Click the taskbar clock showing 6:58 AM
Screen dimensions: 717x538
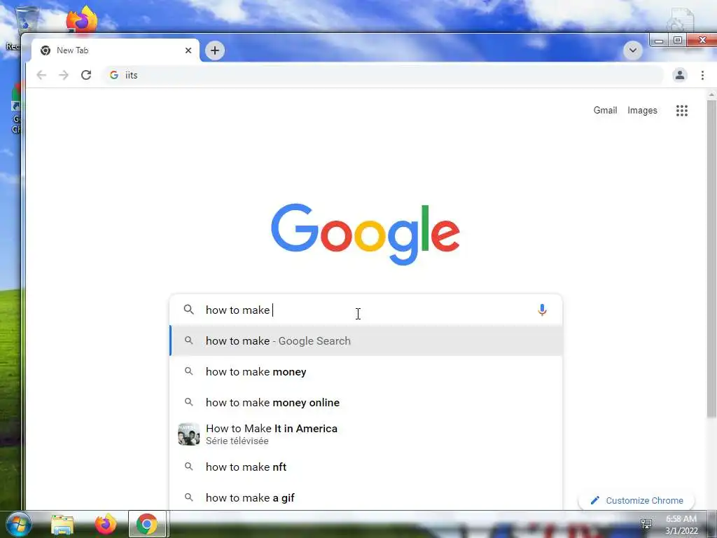[681, 525]
